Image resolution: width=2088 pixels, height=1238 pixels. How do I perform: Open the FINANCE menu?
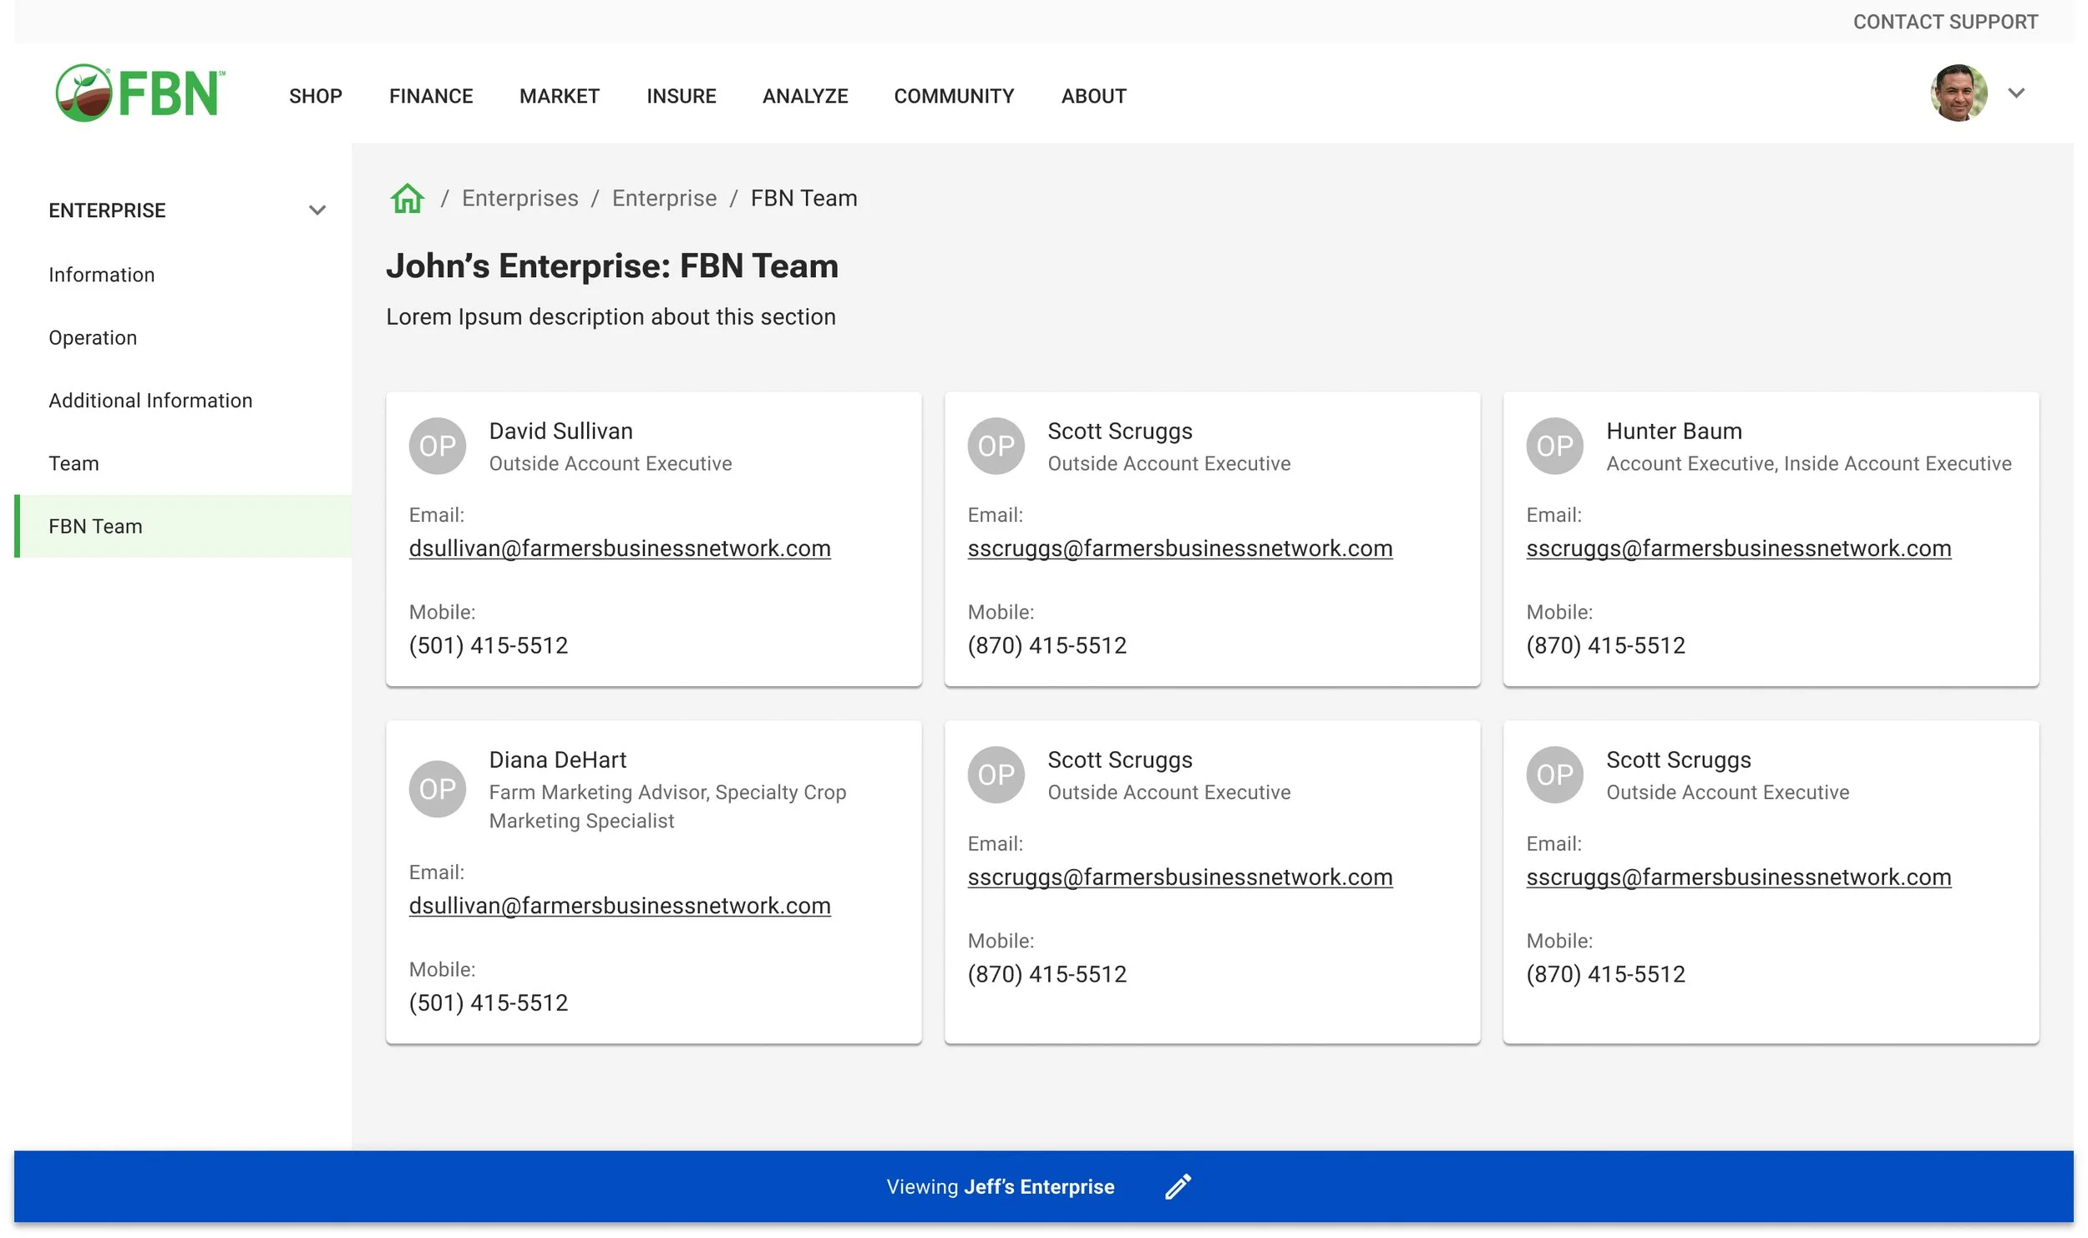tap(430, 96)
